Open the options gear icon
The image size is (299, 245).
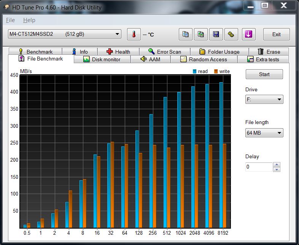coord(231,34)
